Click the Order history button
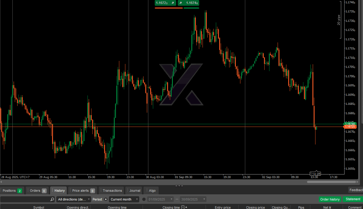This screenshot has height=209, width=363. [x=330, y=199]
